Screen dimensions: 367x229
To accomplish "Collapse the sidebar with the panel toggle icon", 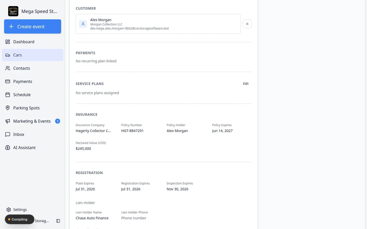I will click(x=58, y=221).
